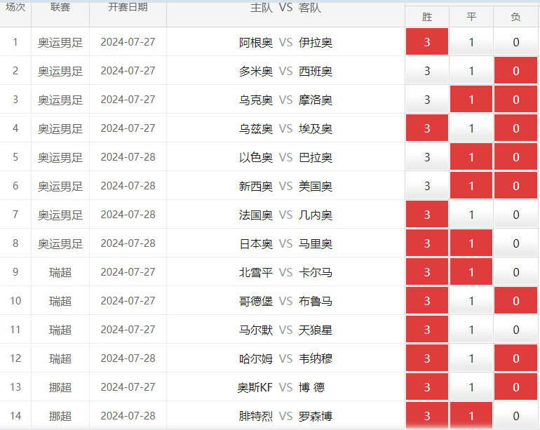Image resolution: width=540 pixels, height=430 pixels.
Task: Click the 平 column header
Action: [x=471, y=17]
